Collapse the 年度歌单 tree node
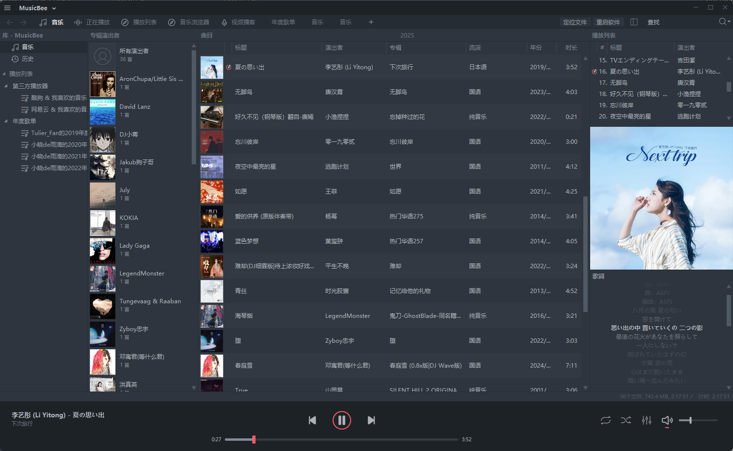 (6, 121)
